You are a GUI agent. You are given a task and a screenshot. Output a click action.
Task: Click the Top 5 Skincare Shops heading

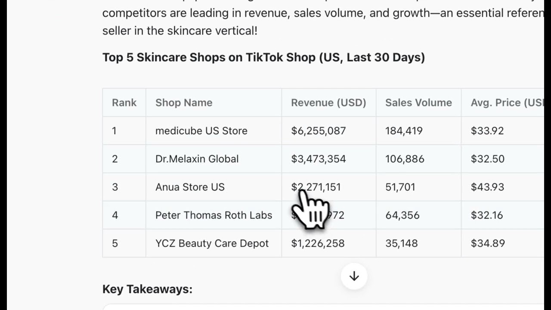click(263, 57)
